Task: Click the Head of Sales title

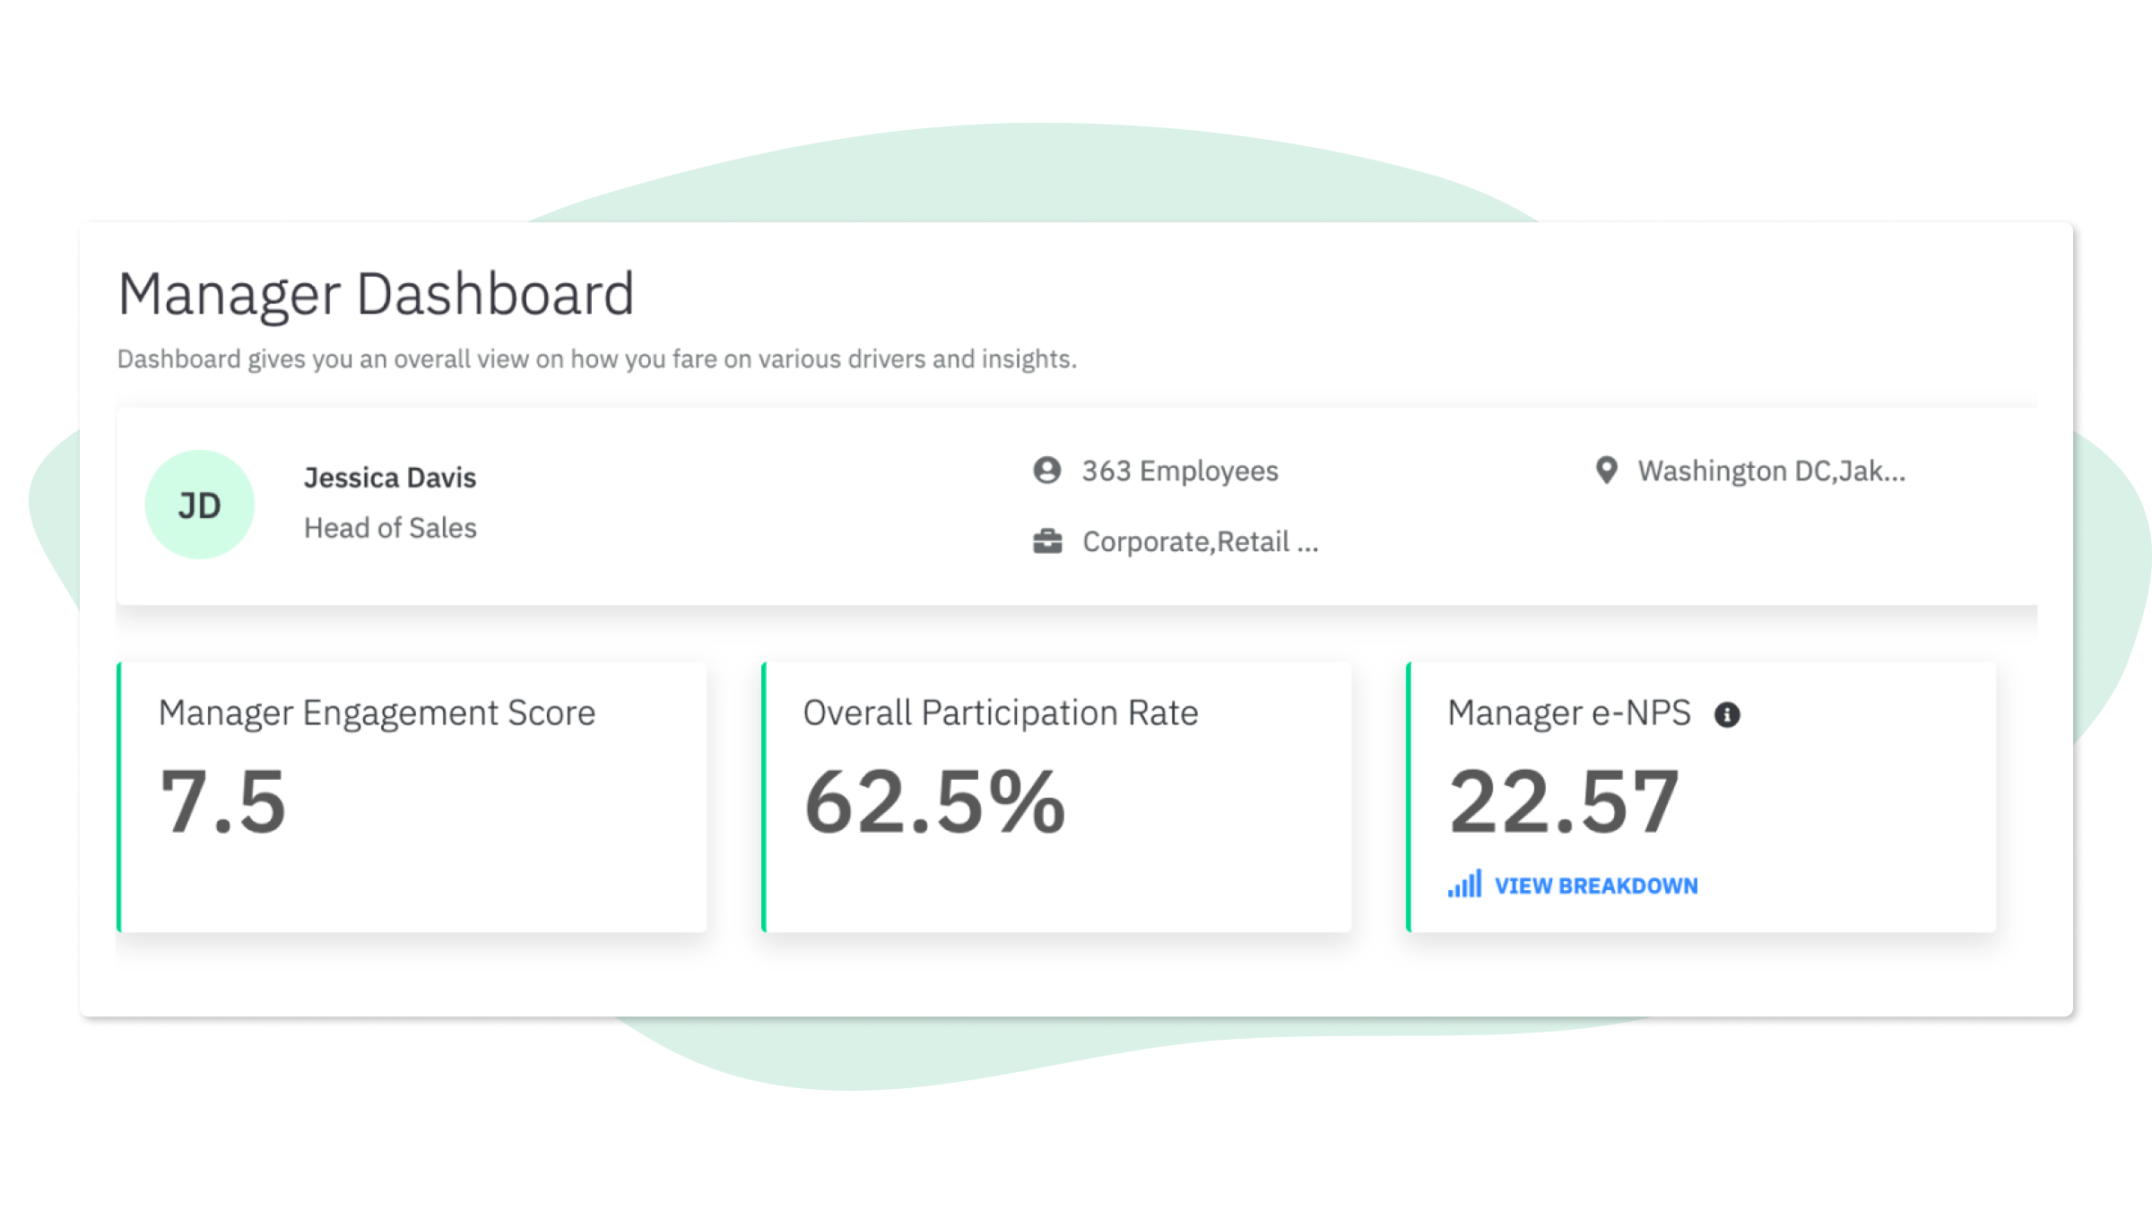Action: pyautogui.click(x=390, y=528)
